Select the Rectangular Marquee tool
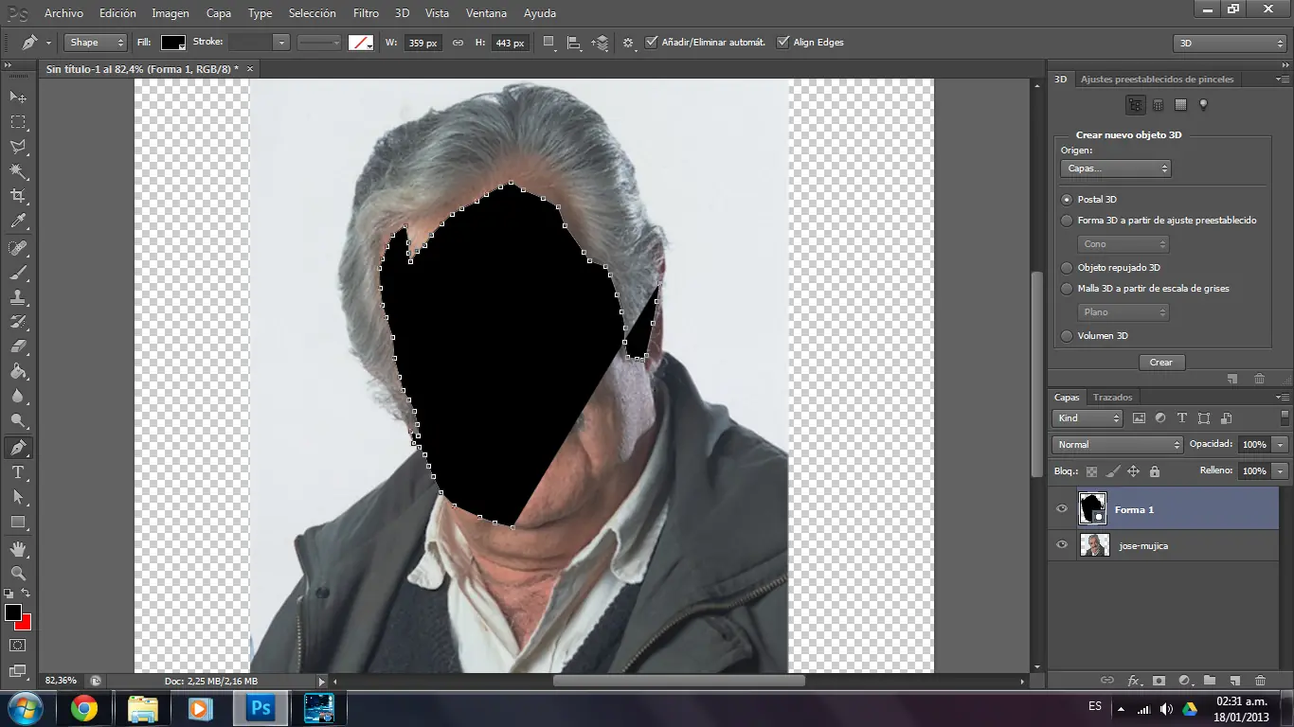 point(18,122)
